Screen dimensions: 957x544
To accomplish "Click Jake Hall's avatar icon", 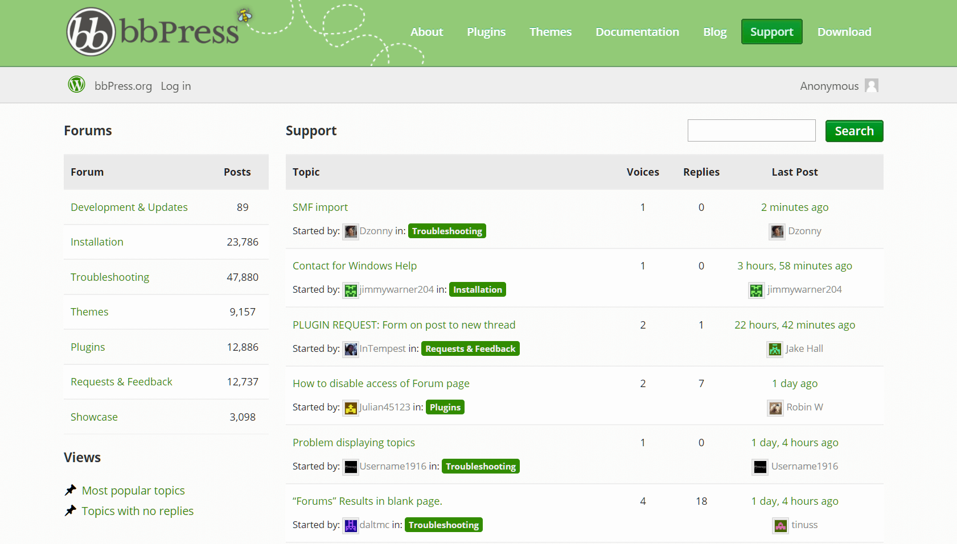I will click(775, 349).
